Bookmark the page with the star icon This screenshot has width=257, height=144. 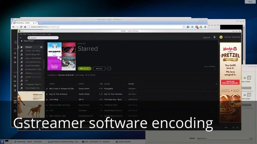point(184,27)
